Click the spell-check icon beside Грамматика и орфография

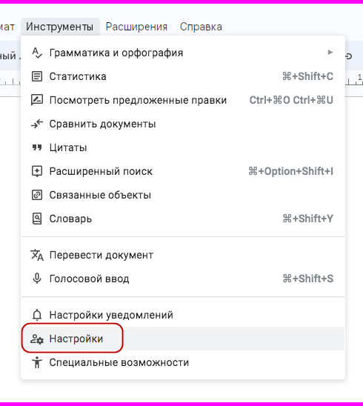click(37, 53)
